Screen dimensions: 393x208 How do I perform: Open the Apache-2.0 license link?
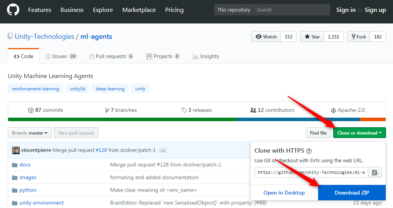coord(347,110)
